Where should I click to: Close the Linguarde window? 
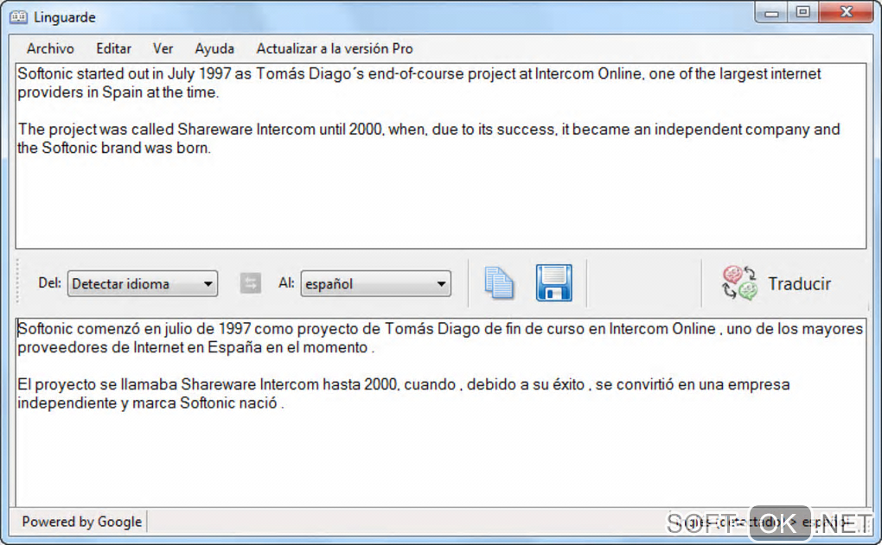(846, 12)
